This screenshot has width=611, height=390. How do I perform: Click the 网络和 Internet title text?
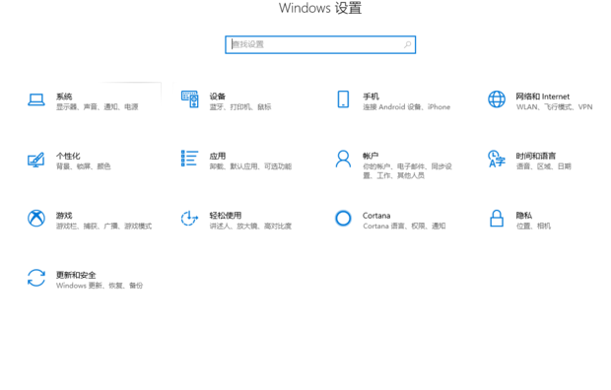pyautogui.click(x=543, y=97)
